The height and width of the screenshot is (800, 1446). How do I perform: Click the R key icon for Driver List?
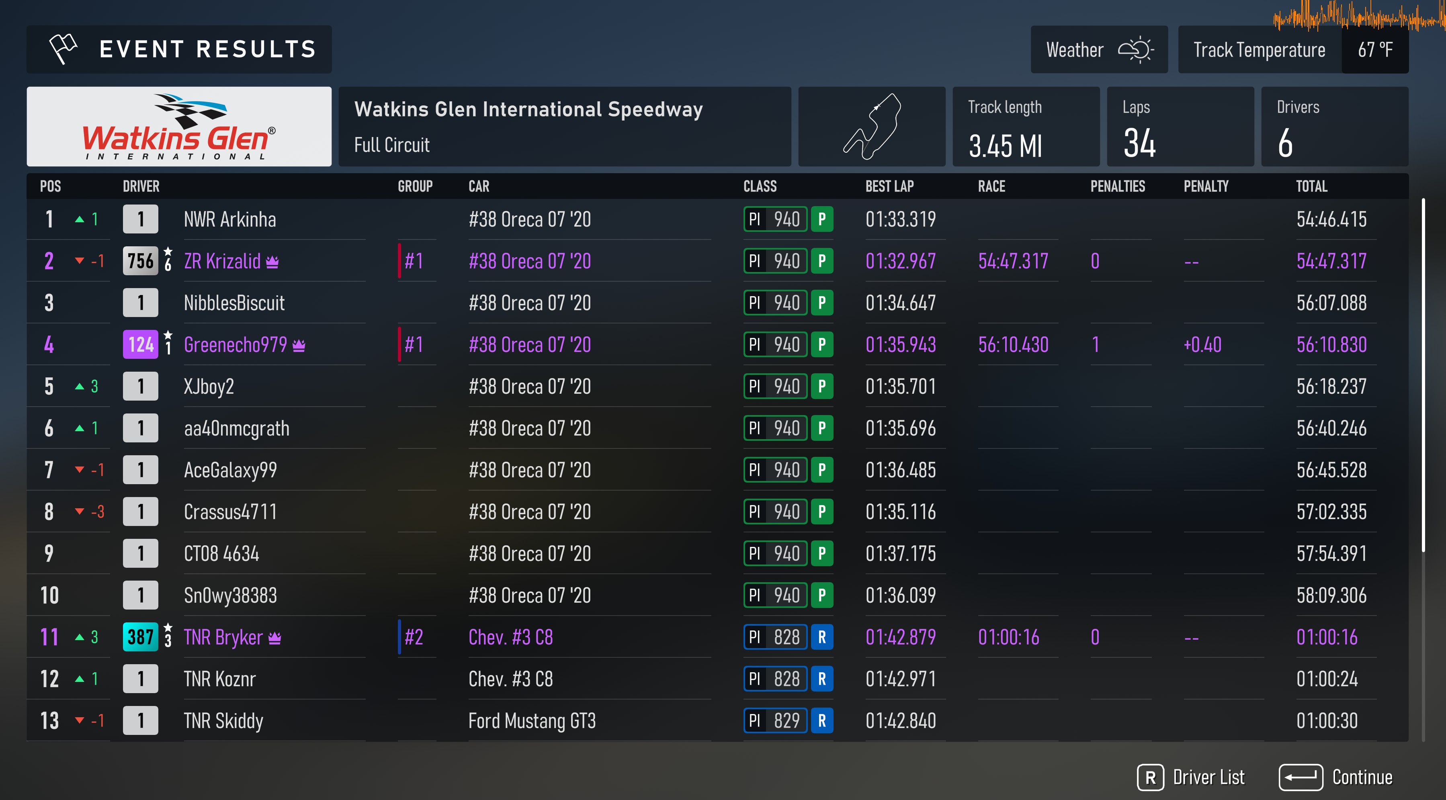1150,777
